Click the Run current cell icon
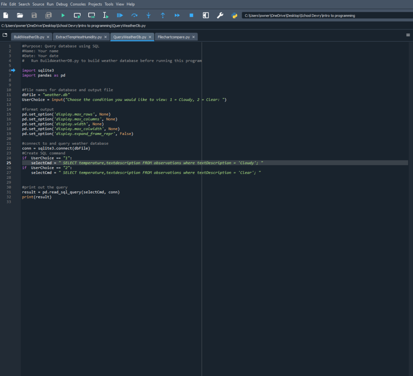The image size is (413, 376). pos(77,15)
